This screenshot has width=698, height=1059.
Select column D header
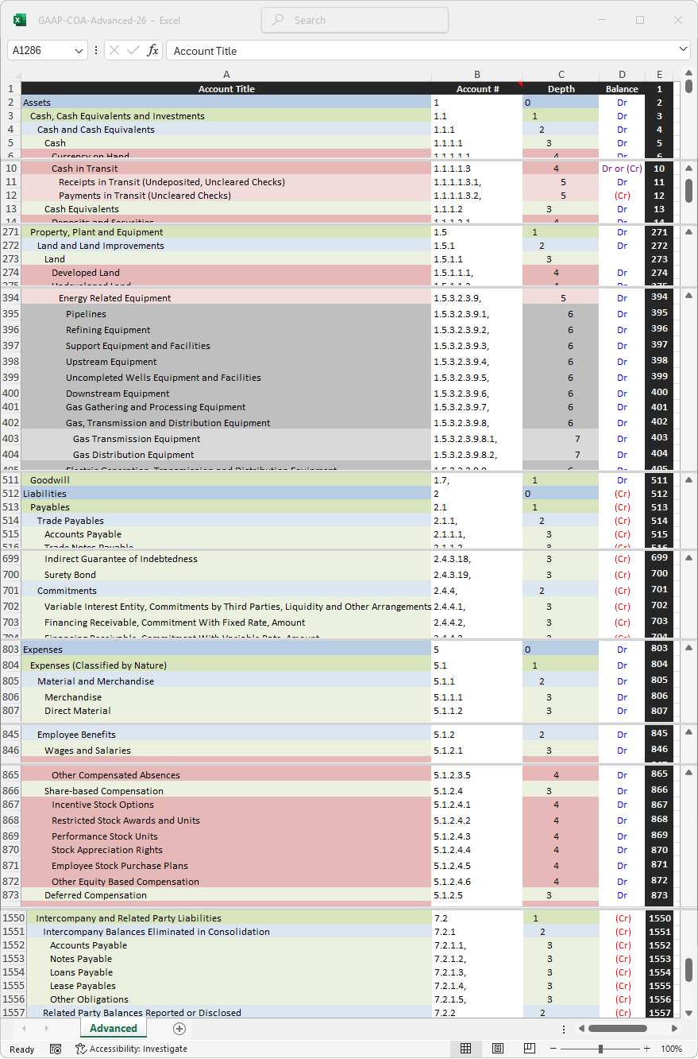[622, 75]
